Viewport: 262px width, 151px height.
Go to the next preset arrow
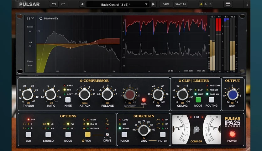[153, 4]
